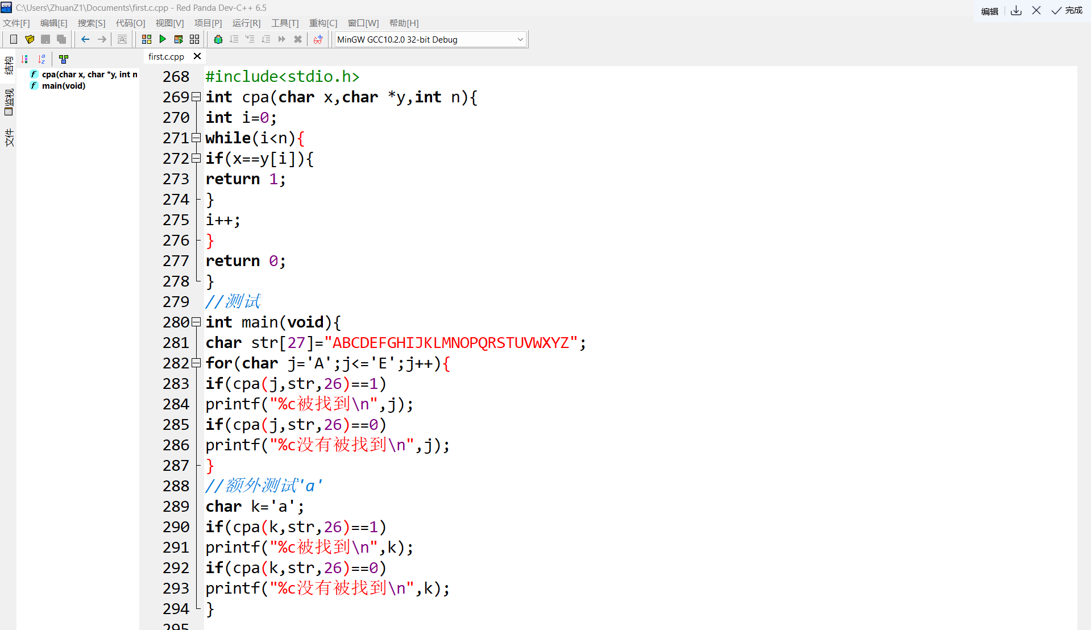
Task: Open the 重构[C] menu
Action: click(323, 23)
